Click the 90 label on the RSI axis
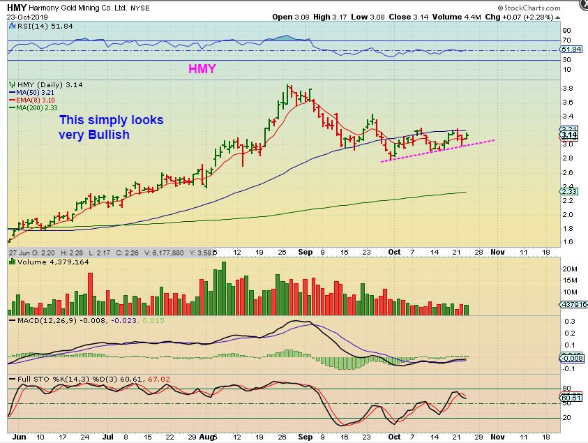 566,31
